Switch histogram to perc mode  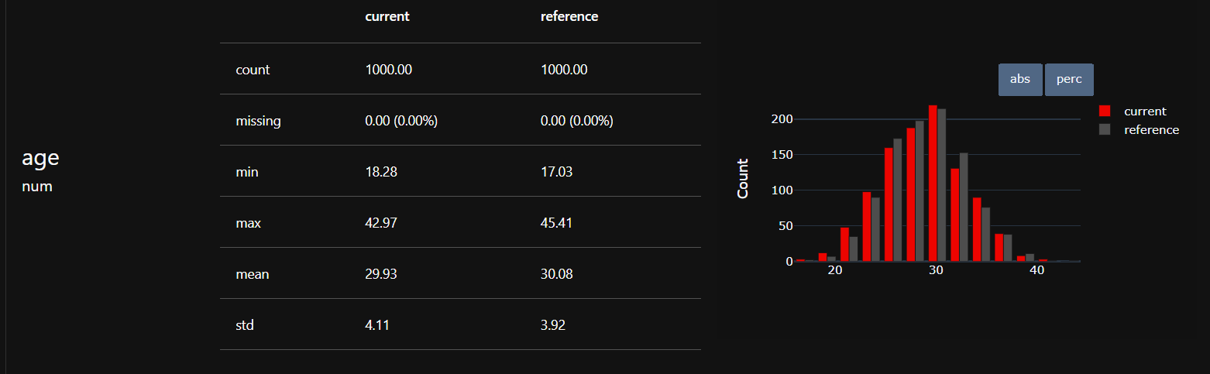[1069, 80]
